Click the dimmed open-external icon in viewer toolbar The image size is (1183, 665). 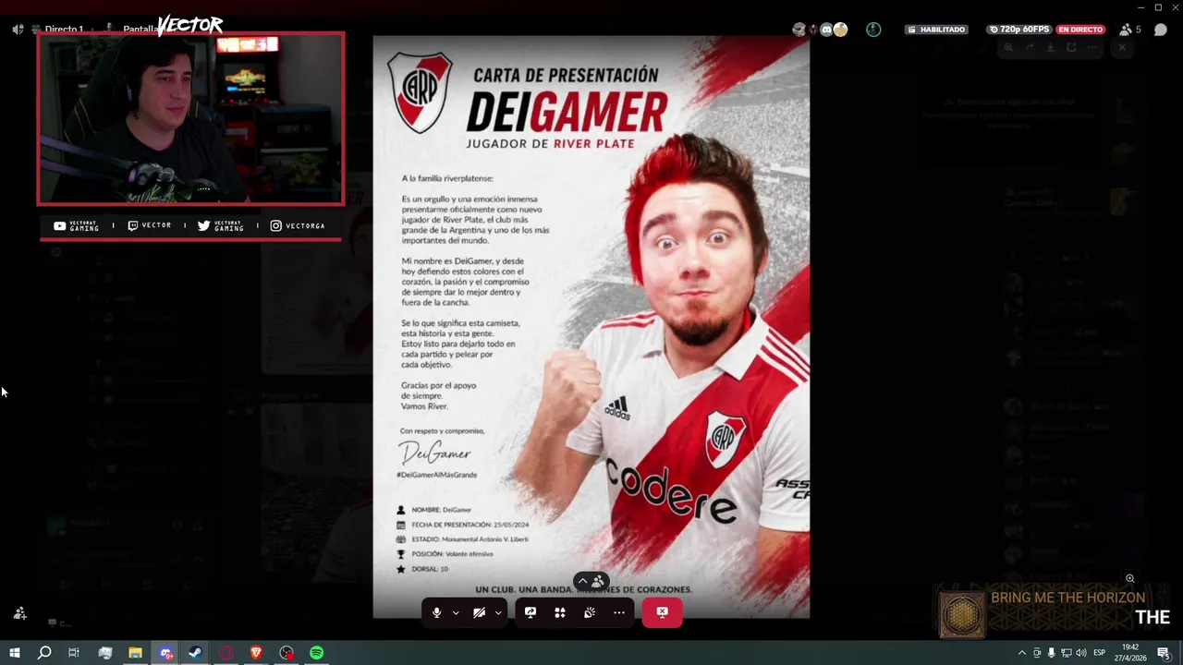[x=1071, y=47]
